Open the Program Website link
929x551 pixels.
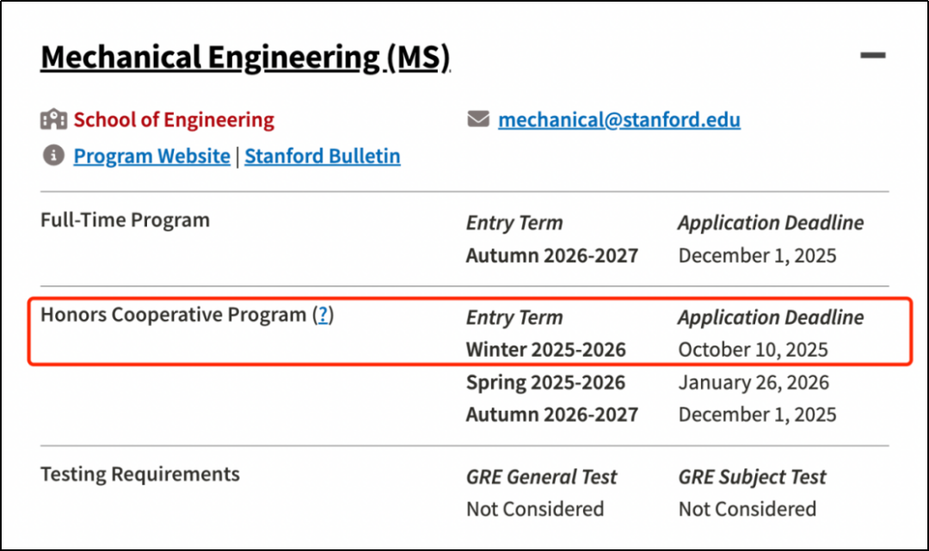[151, 156]
